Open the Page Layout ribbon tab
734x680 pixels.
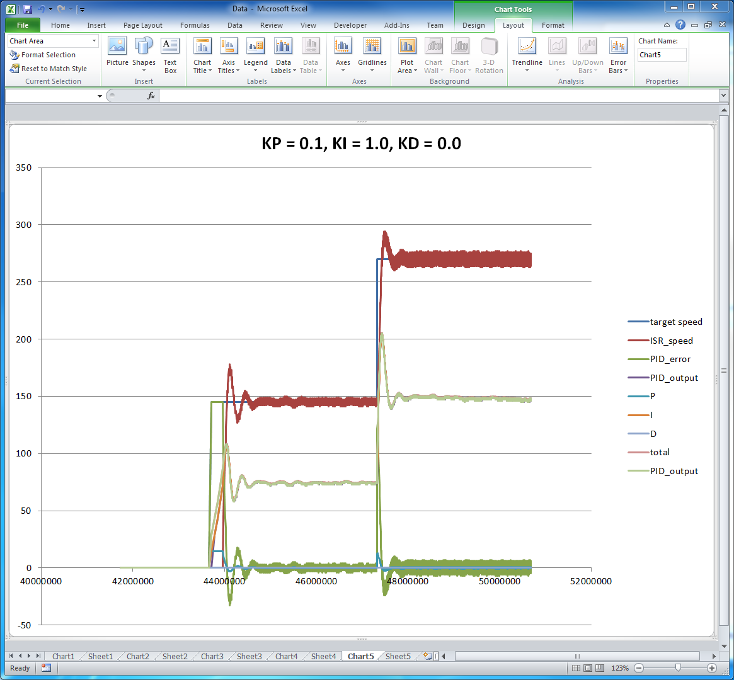(143, 25)
